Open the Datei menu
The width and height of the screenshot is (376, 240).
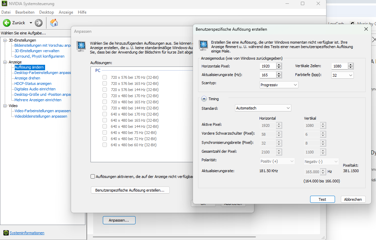[6, 12]
